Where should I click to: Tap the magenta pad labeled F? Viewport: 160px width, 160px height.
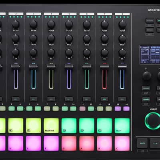(x=51, y=143)
